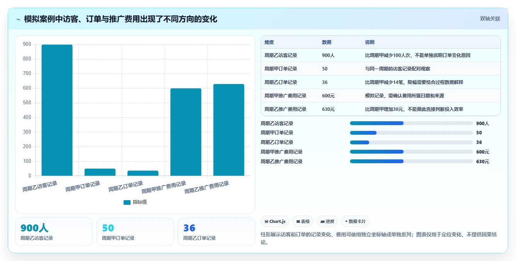516x261 pixels.
Task: Click the progress bar valued 36
Action: pos(411,142)
